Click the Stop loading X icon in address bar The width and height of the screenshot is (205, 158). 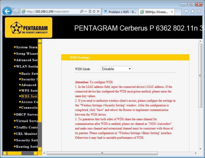(x=98, y=11)
